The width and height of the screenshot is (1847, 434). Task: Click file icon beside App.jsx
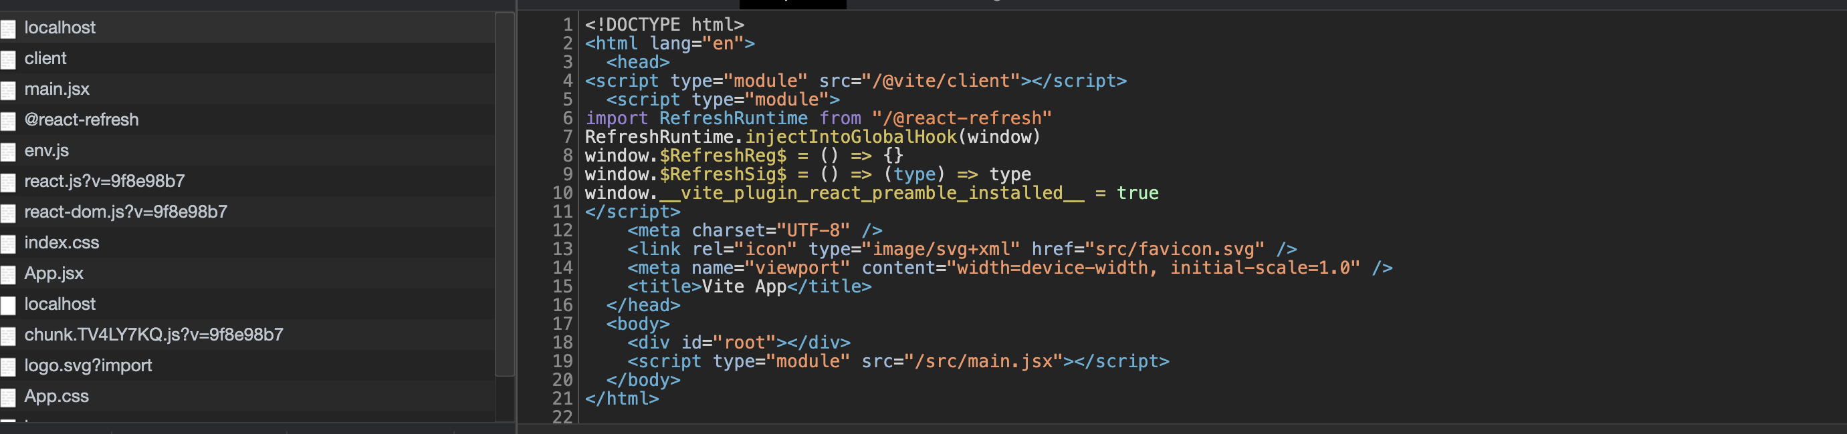[8, 275]
